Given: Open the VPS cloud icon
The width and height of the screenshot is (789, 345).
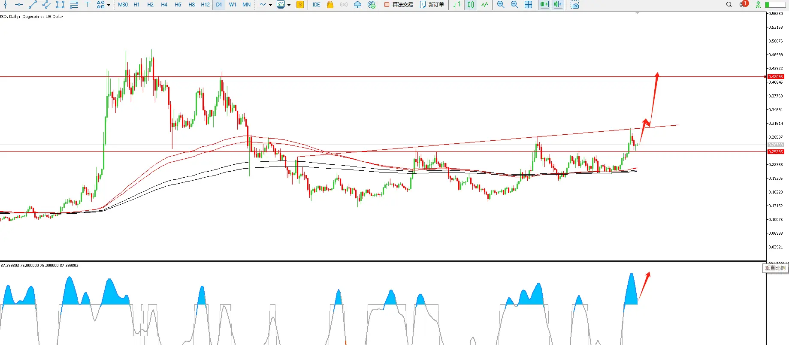Looking at the screenshot, I should (357, 5).
